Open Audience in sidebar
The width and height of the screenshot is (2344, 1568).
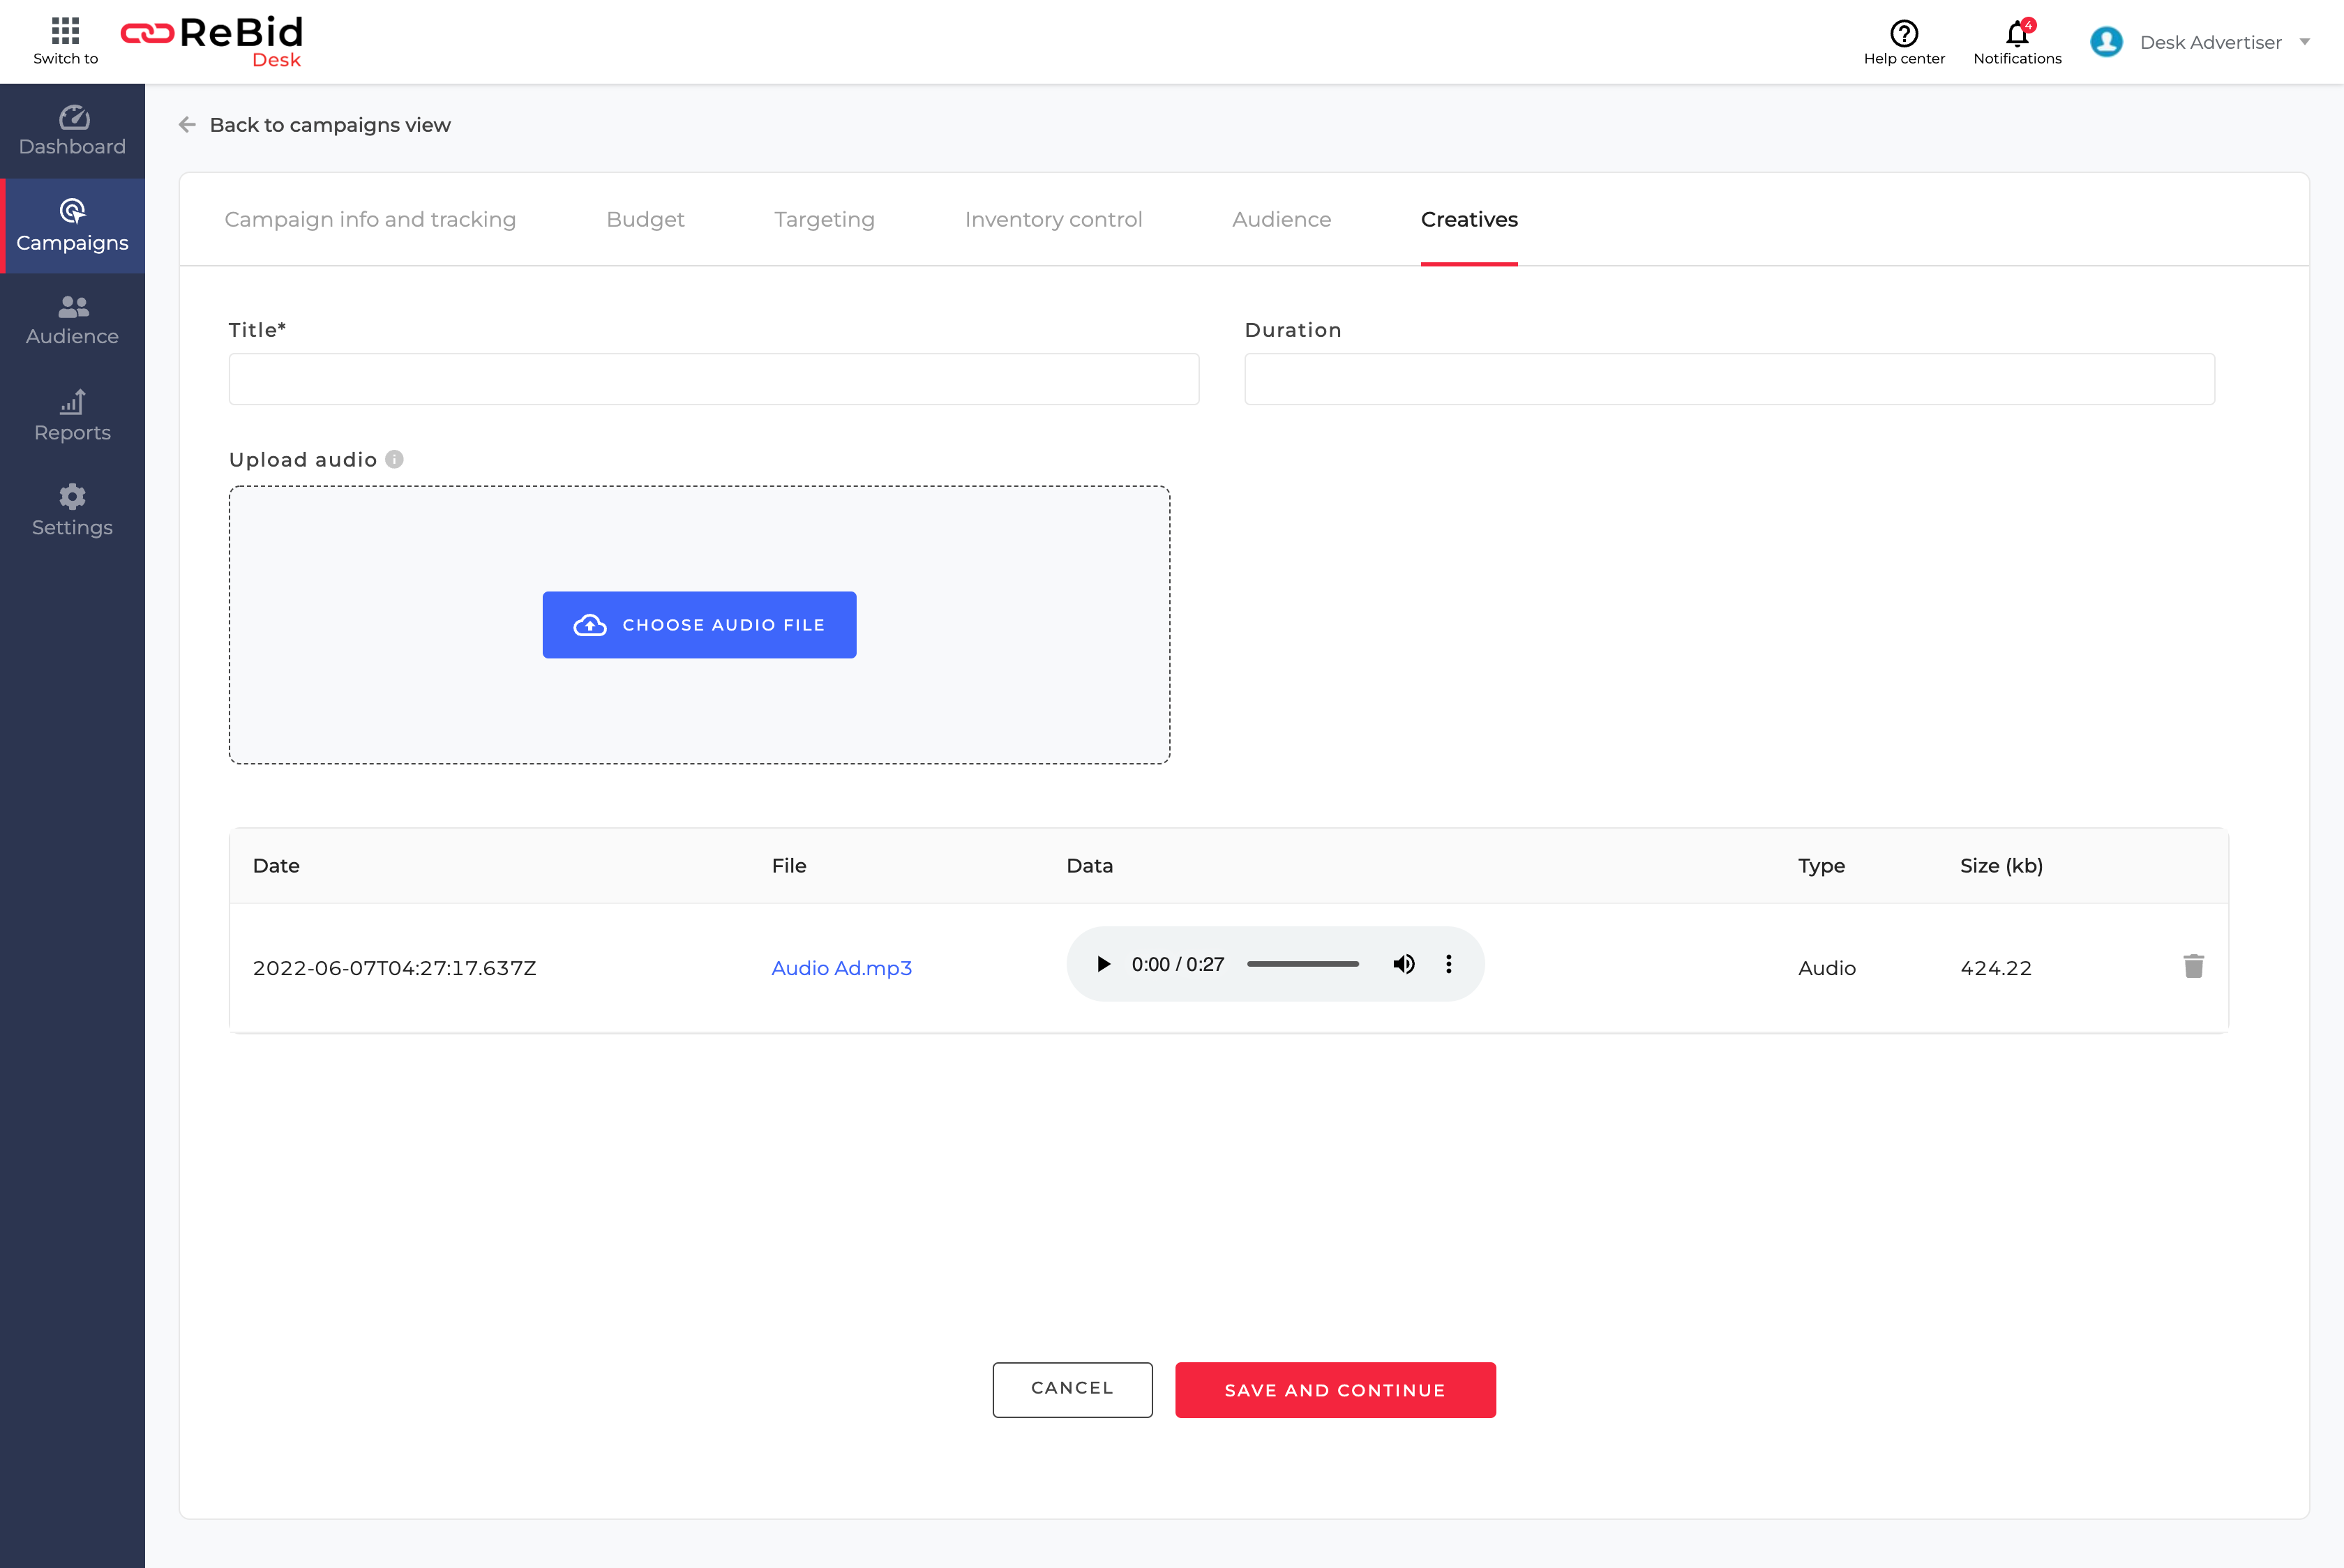pyautogui.click(x=72, y=321)
